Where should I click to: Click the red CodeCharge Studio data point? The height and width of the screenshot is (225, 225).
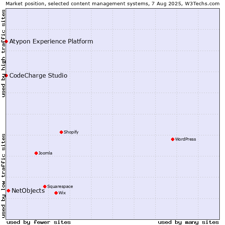point(6,76)
